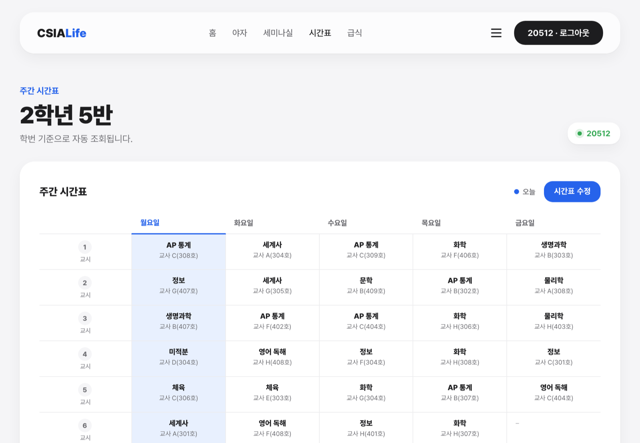Screen dimensions: 640x443
Task: Click the period 2 number badge
Action: (x=85, y=283)
